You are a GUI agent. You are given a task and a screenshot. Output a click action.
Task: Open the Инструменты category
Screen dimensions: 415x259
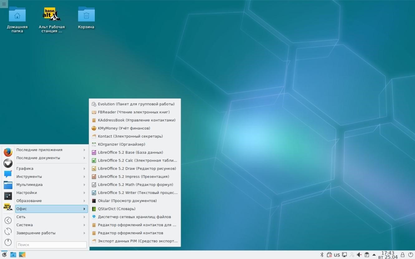(51, 177)
